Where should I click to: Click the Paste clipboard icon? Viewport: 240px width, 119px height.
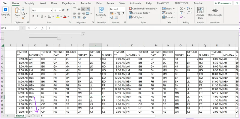(17, 10)
